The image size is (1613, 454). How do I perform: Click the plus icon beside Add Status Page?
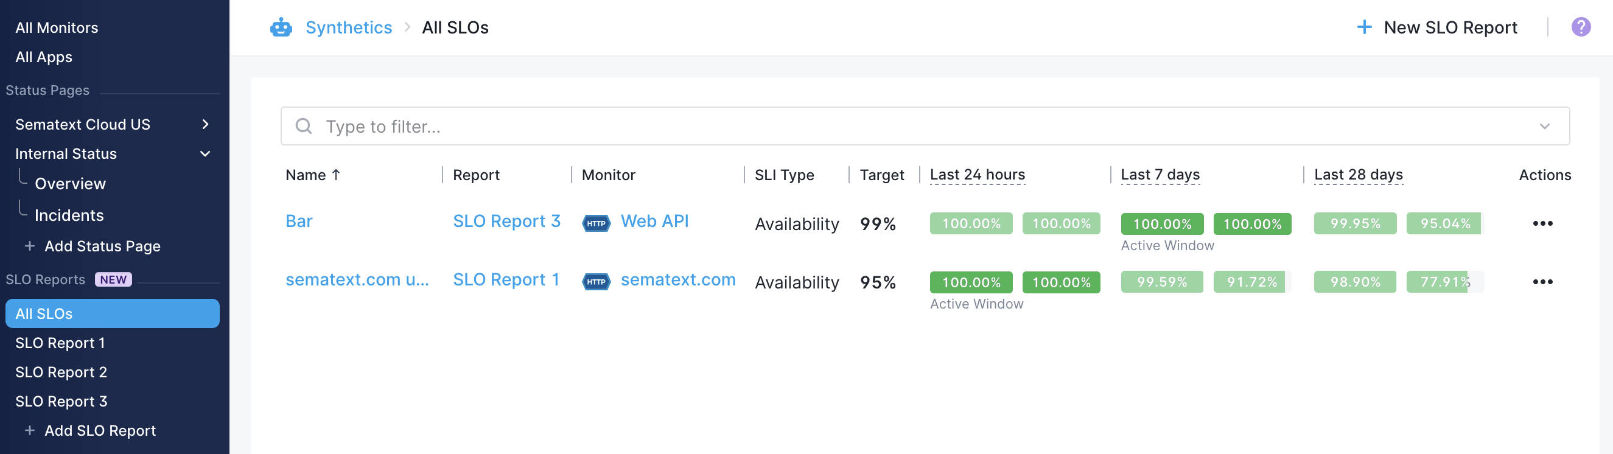tap(29, 246)
